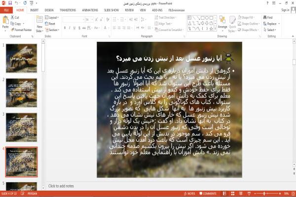The height and width of the screenshot is (197, 296).
Task: Switch to Normal view in status bar
Action: pyautogui.click(x=224, y=194)
